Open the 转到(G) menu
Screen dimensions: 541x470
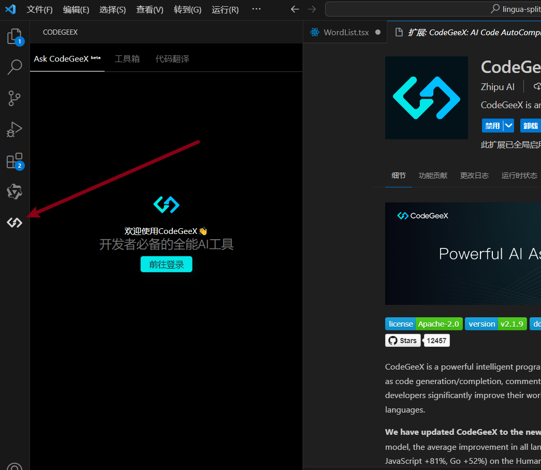point(187,9)
